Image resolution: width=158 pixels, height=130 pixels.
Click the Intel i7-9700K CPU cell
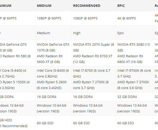134,79
